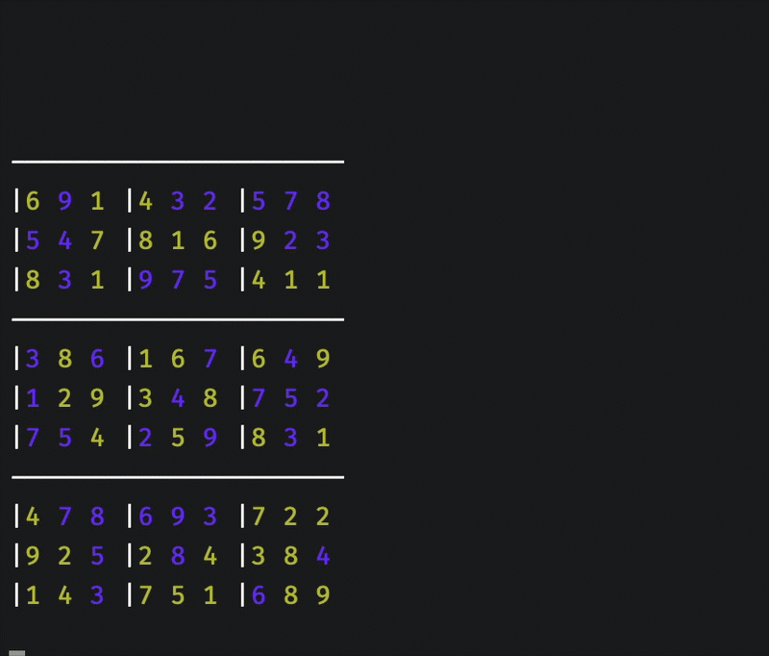Click the purple 6 in the '6 9 3' group
Screen dimensions: 769x656
click(x=146, y=517)
